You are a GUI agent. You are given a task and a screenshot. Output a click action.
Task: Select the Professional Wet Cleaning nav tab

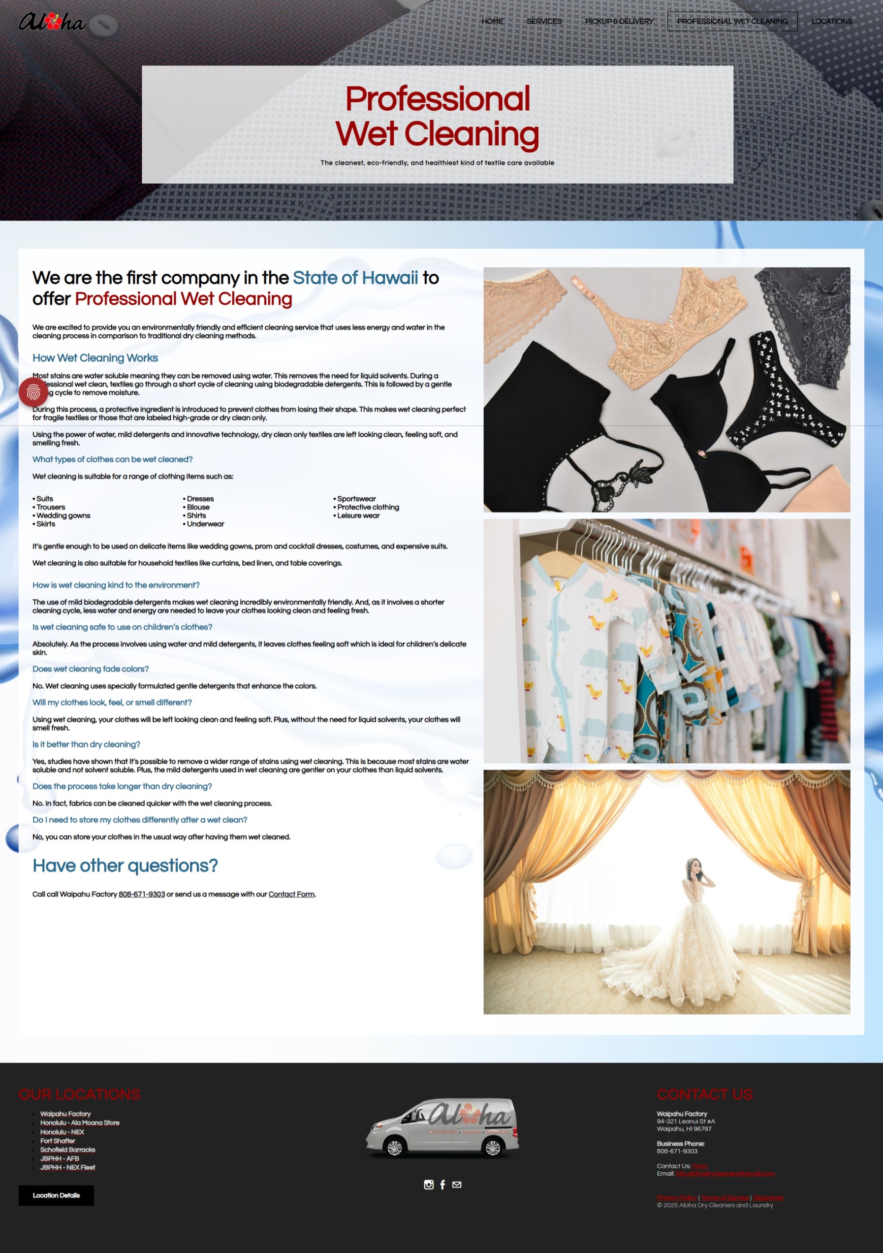732,21
